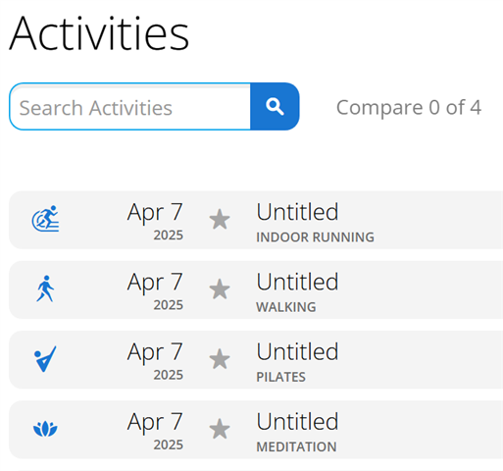Click the Walking activity icon

pos(45,288)
